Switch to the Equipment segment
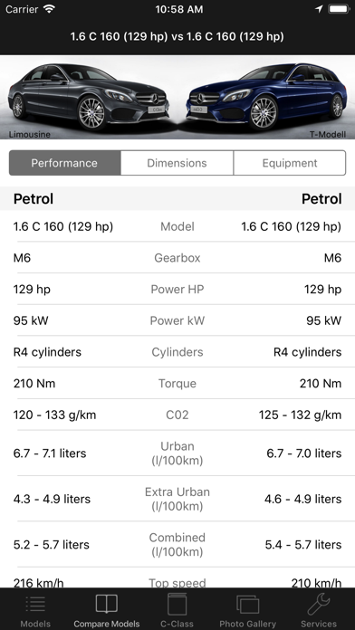355x630 pixels. (x=290, y=163)
